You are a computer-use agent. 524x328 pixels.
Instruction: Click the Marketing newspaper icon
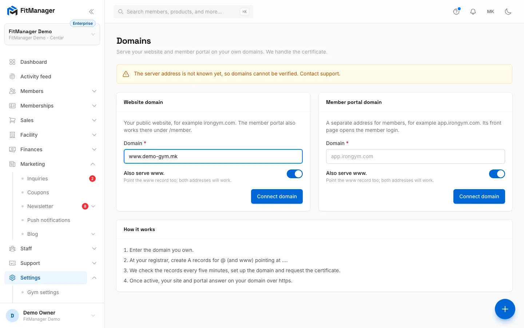pos(12,164)
